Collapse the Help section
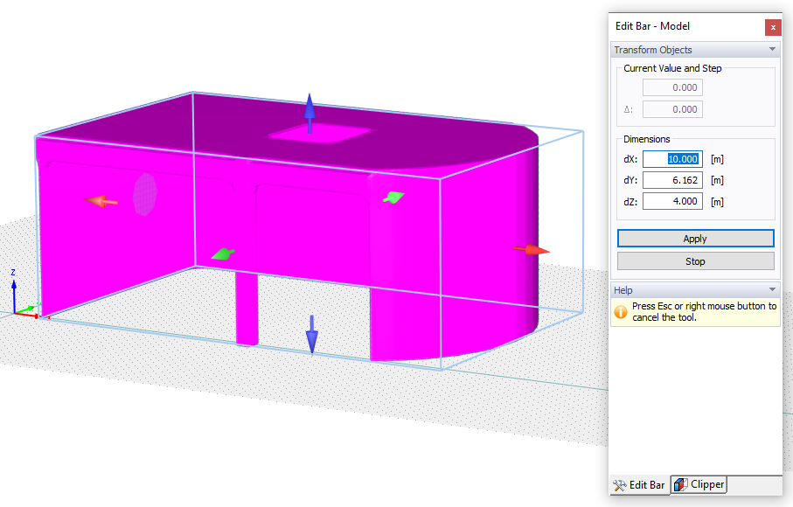 click(x=772, y=289)
